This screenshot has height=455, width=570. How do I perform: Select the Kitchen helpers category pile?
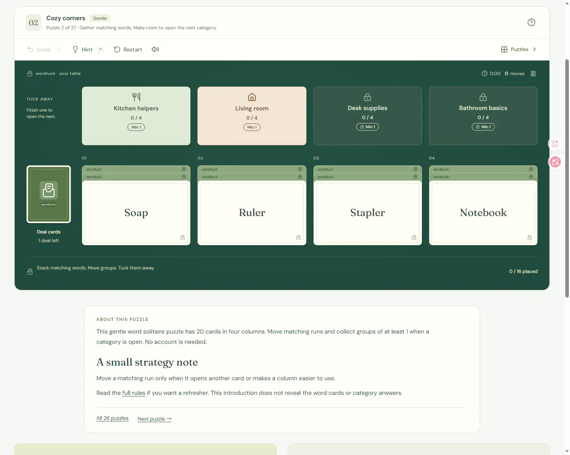coord(136,116)
